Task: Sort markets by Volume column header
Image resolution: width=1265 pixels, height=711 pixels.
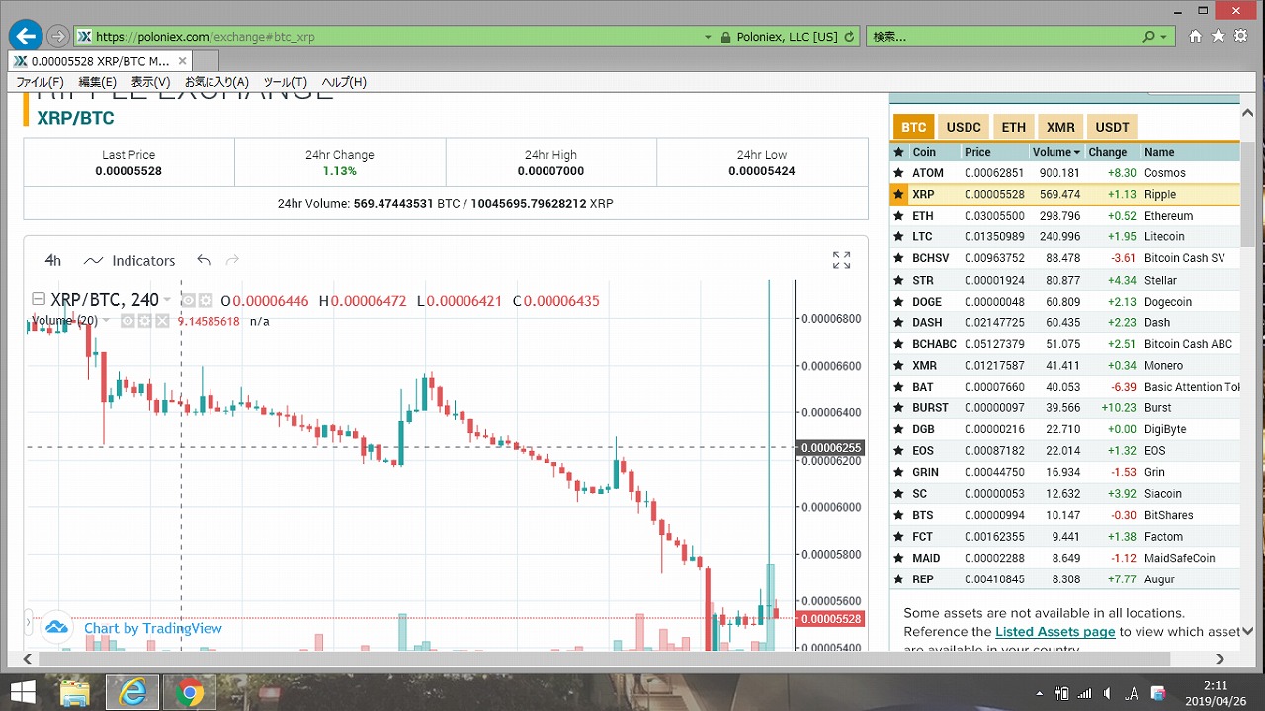Action: click(x=1056, y=152)
